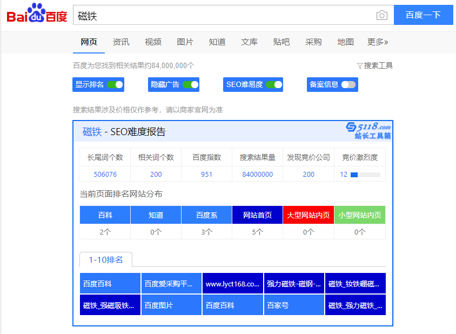This screenshot has height=334, width=456.
Task: Click bidding intensity value 12
Action: pyautogui.click(x=344, y=174)
